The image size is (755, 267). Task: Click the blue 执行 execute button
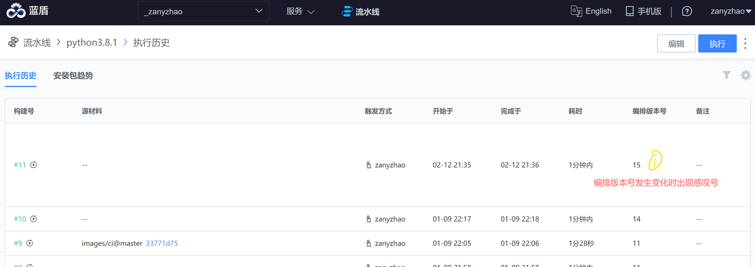click(x=717, y=44)
